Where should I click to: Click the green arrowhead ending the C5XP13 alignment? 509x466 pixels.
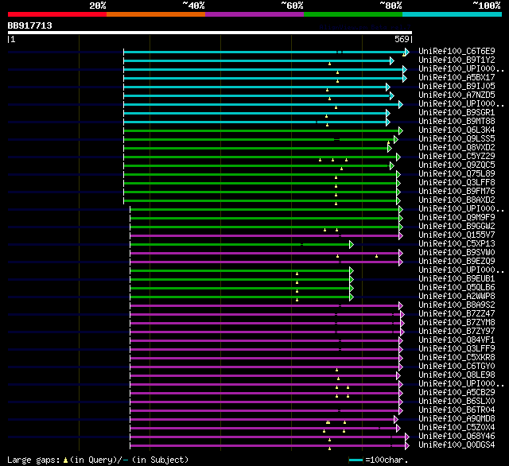[352, 244]
